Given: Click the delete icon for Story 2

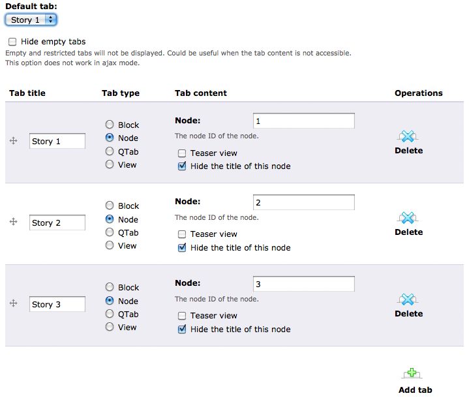Looking at the screenshot, I should 408,218.
